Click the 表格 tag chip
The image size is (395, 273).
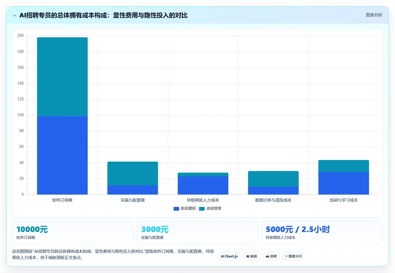tap(251, 256)
